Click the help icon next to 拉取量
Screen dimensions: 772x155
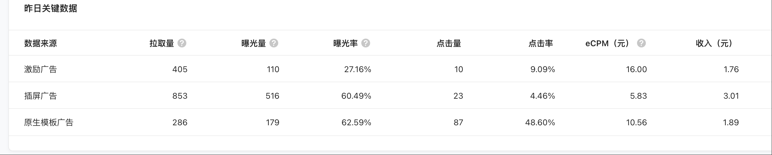tap(182, 43)
